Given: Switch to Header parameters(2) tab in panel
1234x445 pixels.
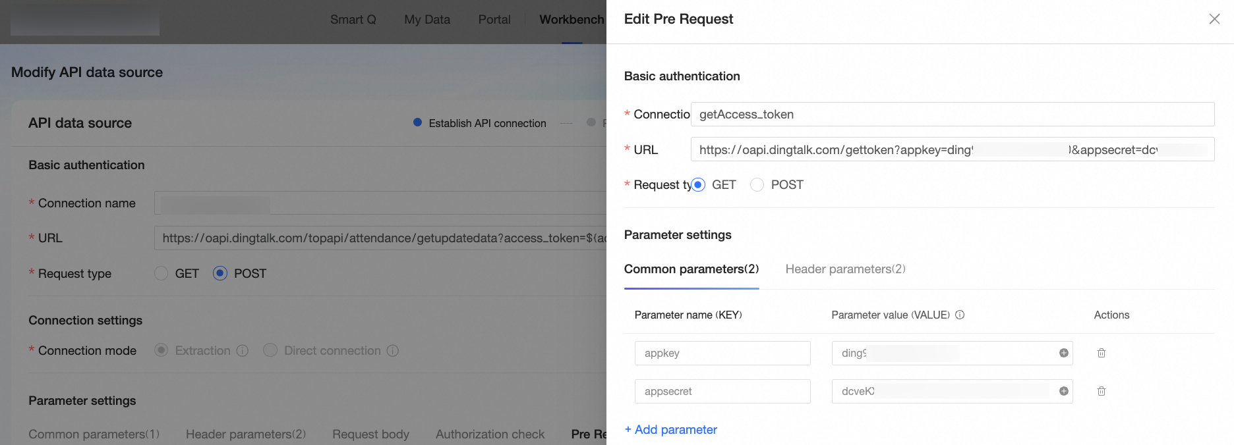Looking at the screenshot, I should [x=845, y=269].
